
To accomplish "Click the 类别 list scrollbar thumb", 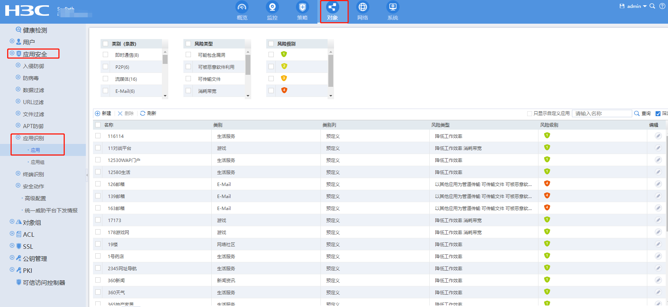I will (x=165, y=59).
